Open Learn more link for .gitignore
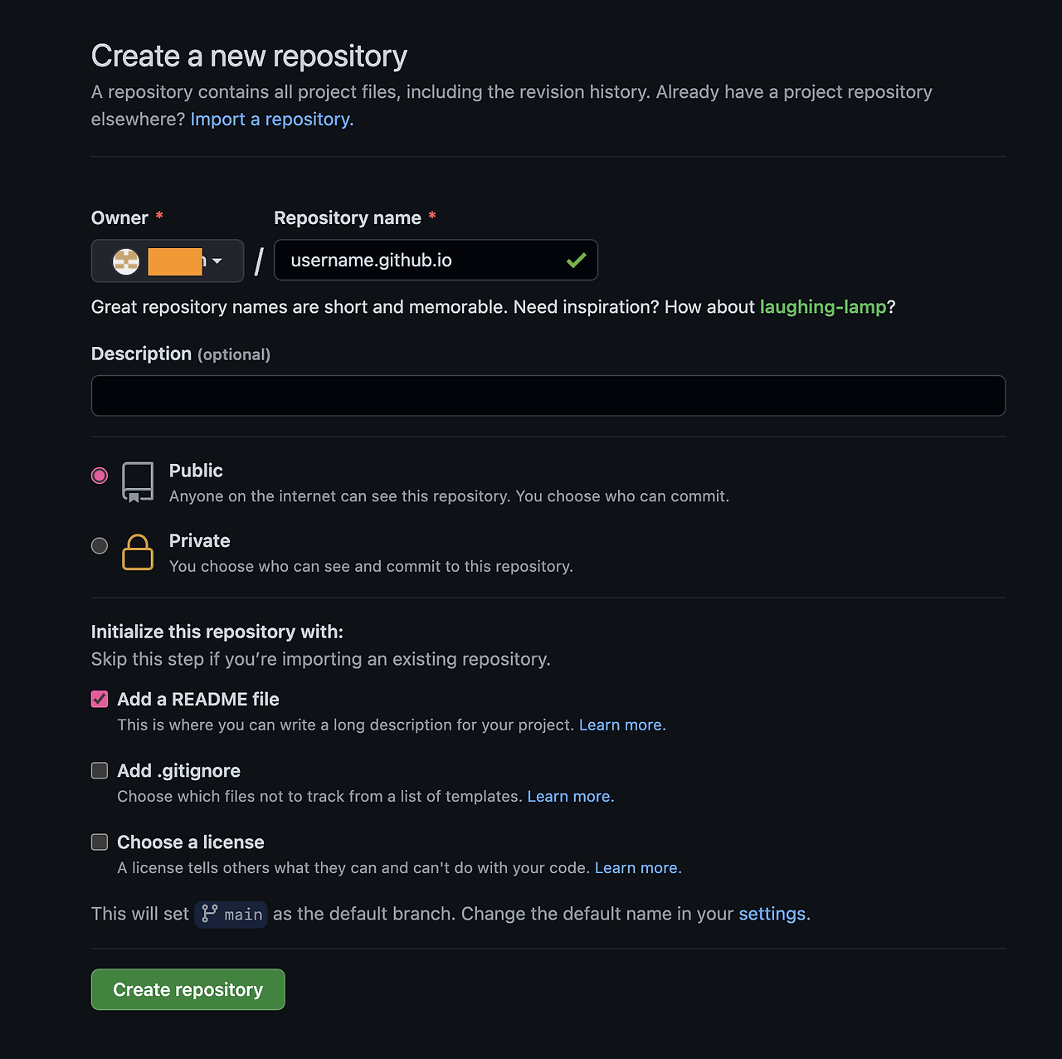 pos(571,796)
